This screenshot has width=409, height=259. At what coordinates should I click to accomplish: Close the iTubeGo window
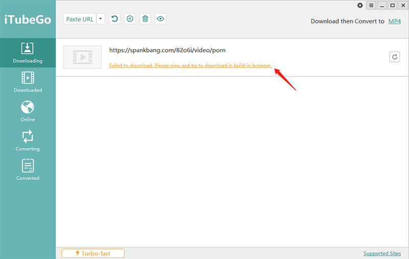coord(403,6)
